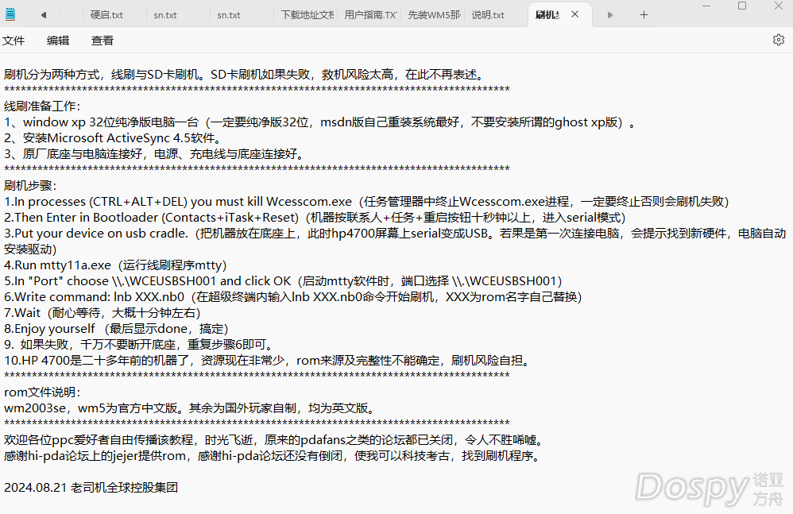Screen dimensions: 793x514
Task: Add a new tab with plus
Action: (x=644, y=15)
